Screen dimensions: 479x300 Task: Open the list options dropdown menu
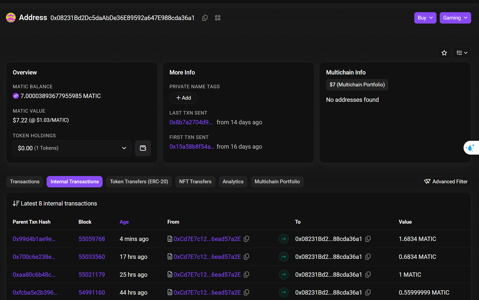(462, 53)
